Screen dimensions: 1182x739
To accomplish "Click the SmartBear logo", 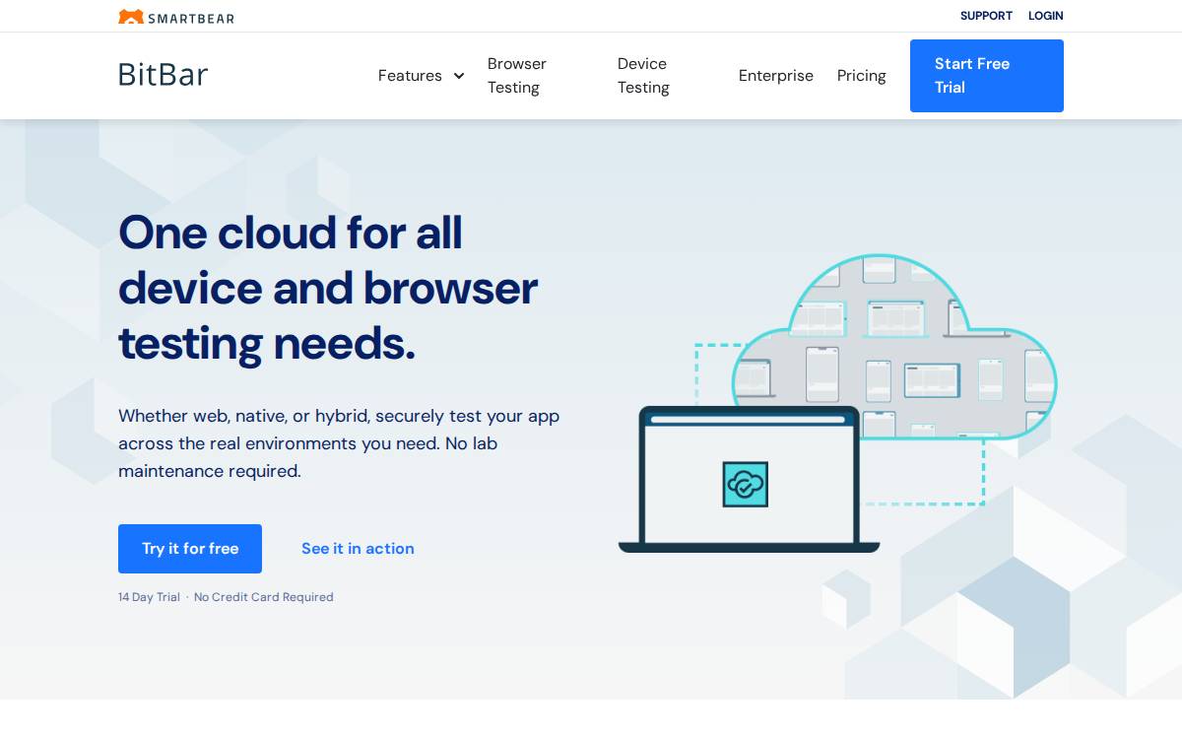I will click(x=176, y=17).
